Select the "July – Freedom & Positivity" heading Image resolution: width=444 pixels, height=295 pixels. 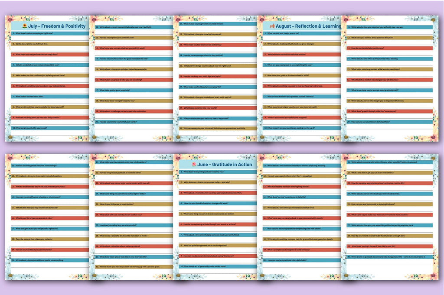pyautogui.click(x=57, y=26)
